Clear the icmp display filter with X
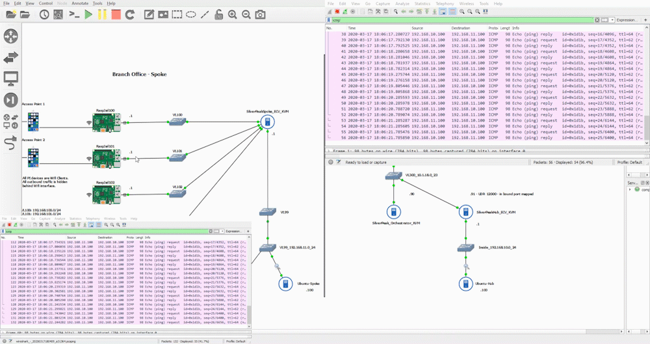 coord(597,20)
